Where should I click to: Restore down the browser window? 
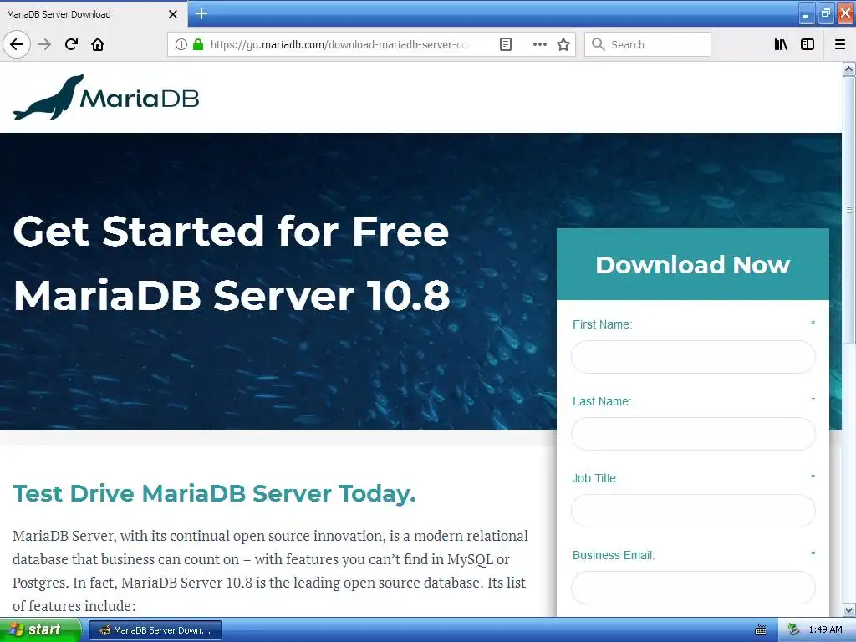(826, 13)
